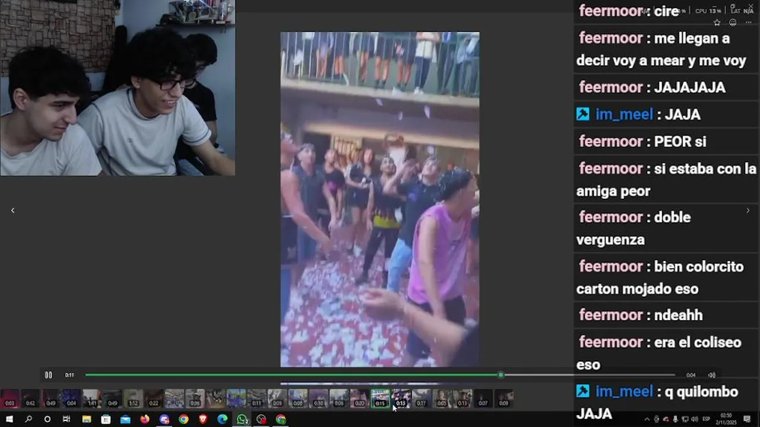This screenshot has height=427, width=760.
Task: Launch Microsoft Edge from the taskbar
Action: [223, 419]
